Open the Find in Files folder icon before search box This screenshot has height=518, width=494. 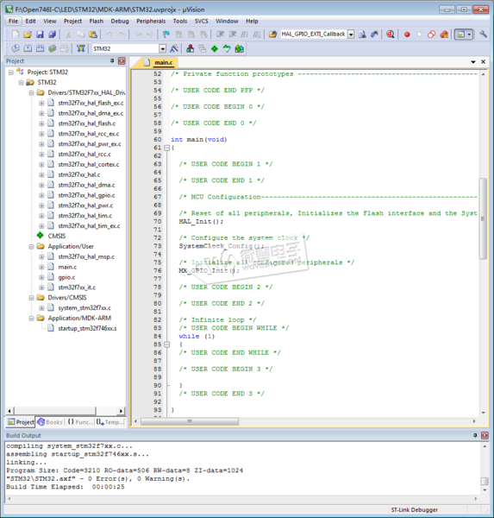click(273, 35)
